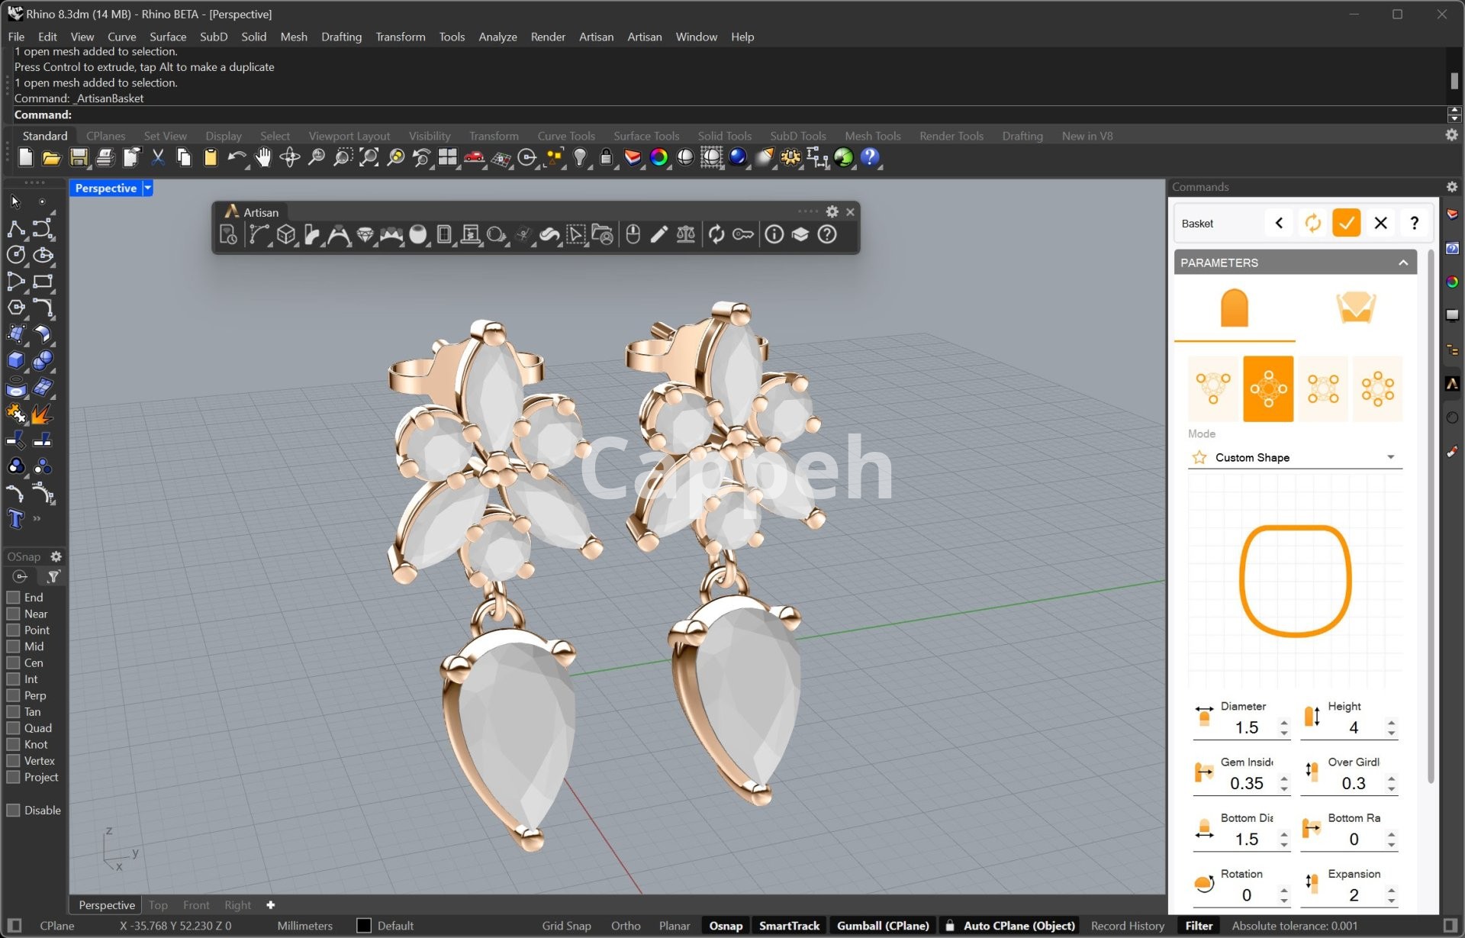
Task: Collapse the PARAMETERS section
Action: click(x=1402, y=263)
